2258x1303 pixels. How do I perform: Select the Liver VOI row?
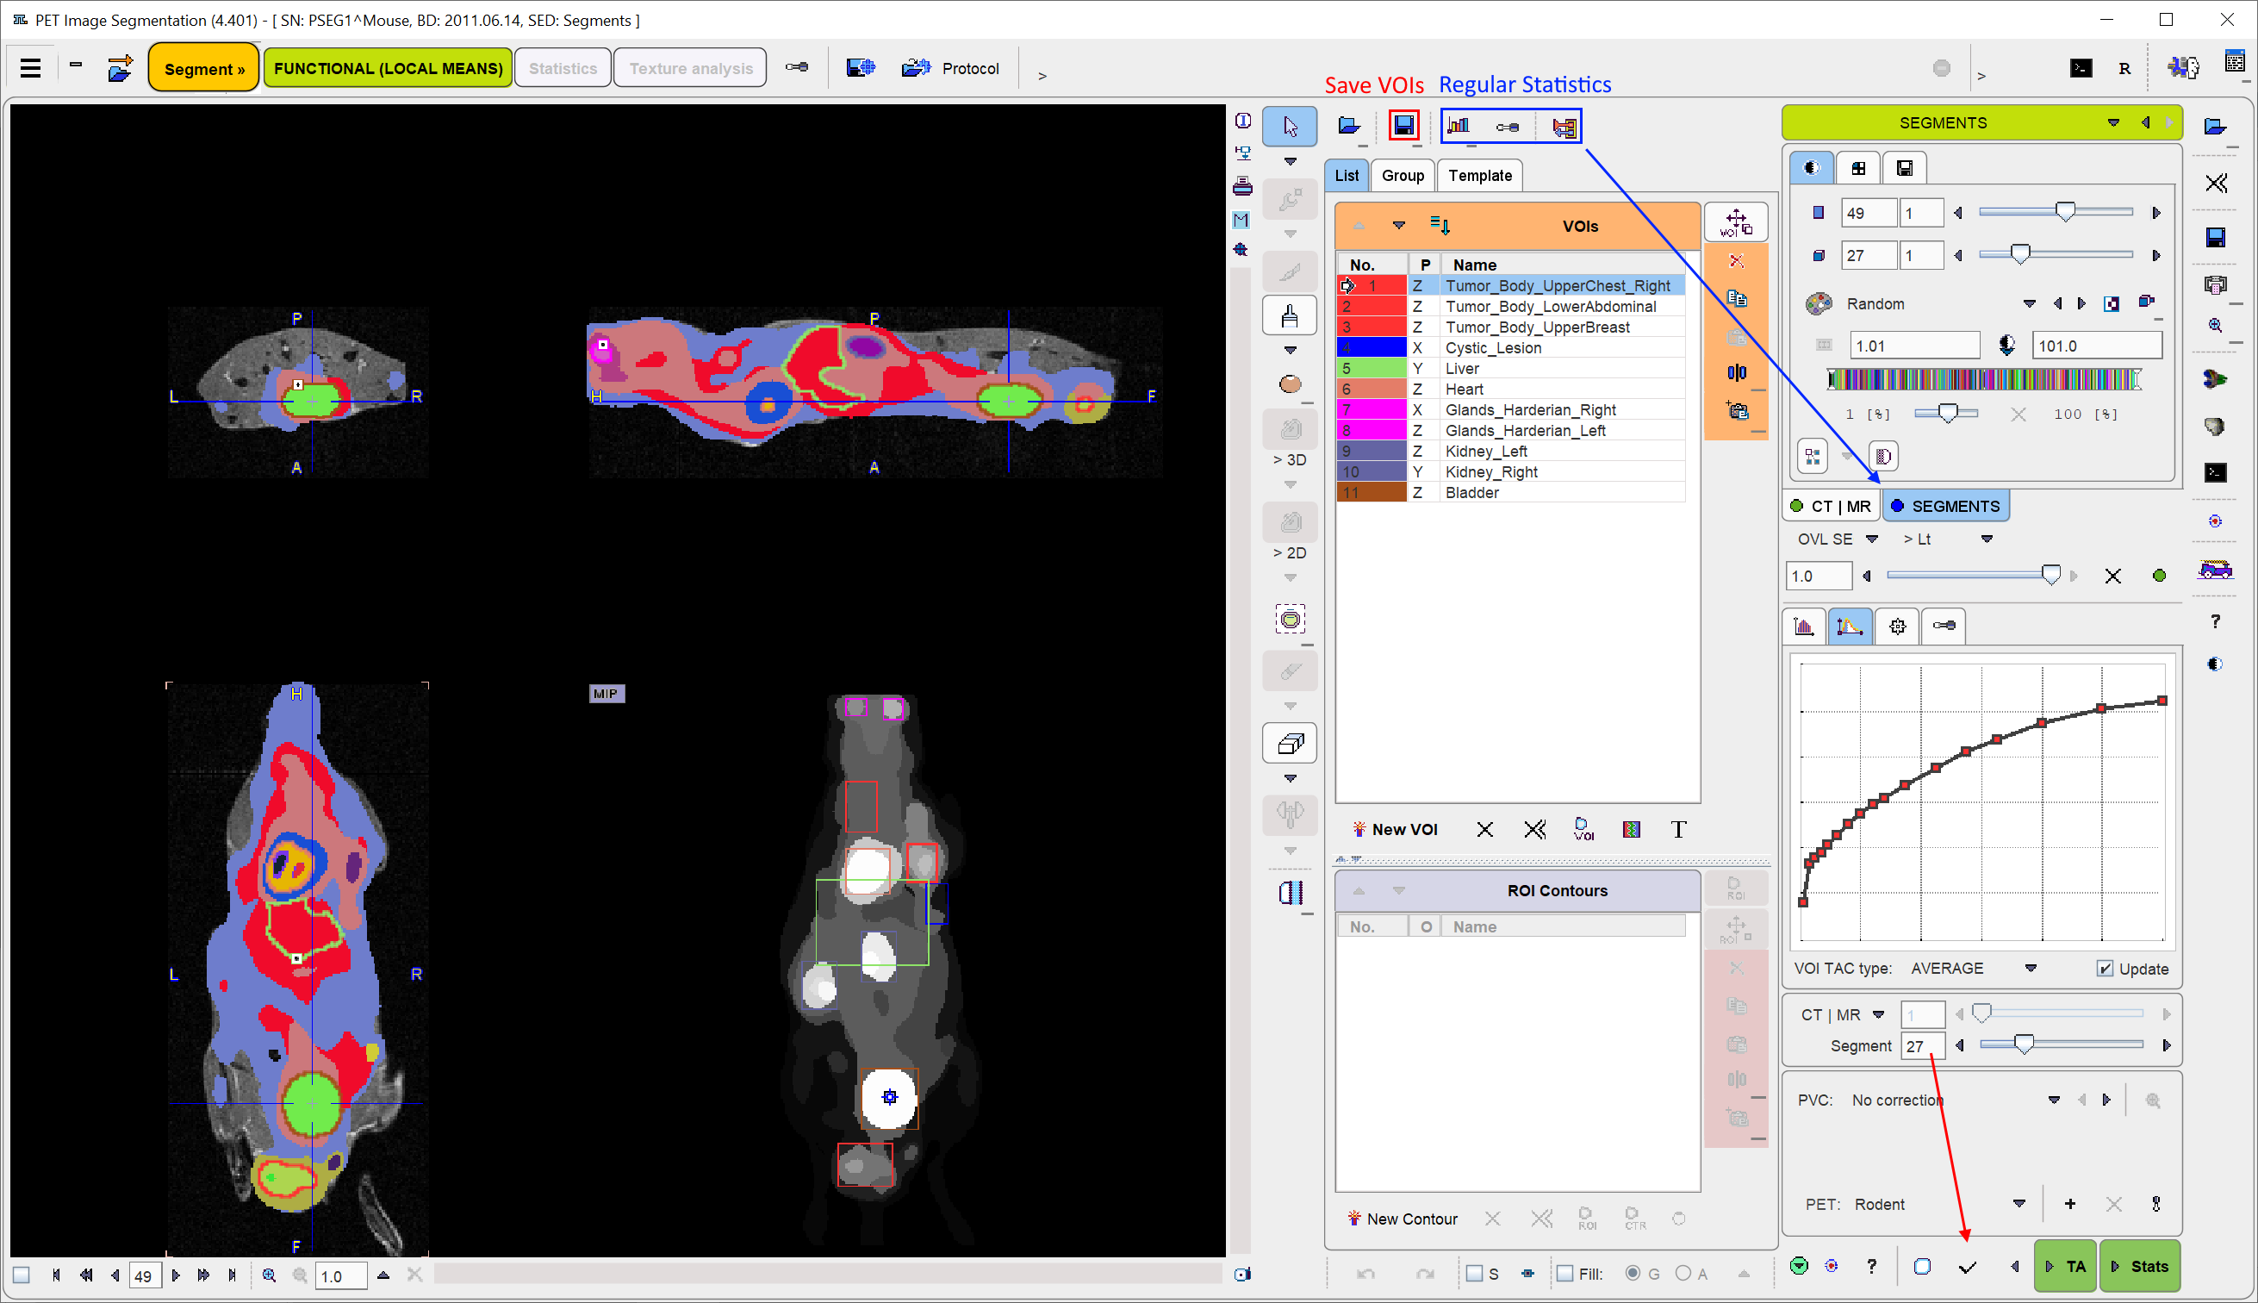pos(1510,369)
